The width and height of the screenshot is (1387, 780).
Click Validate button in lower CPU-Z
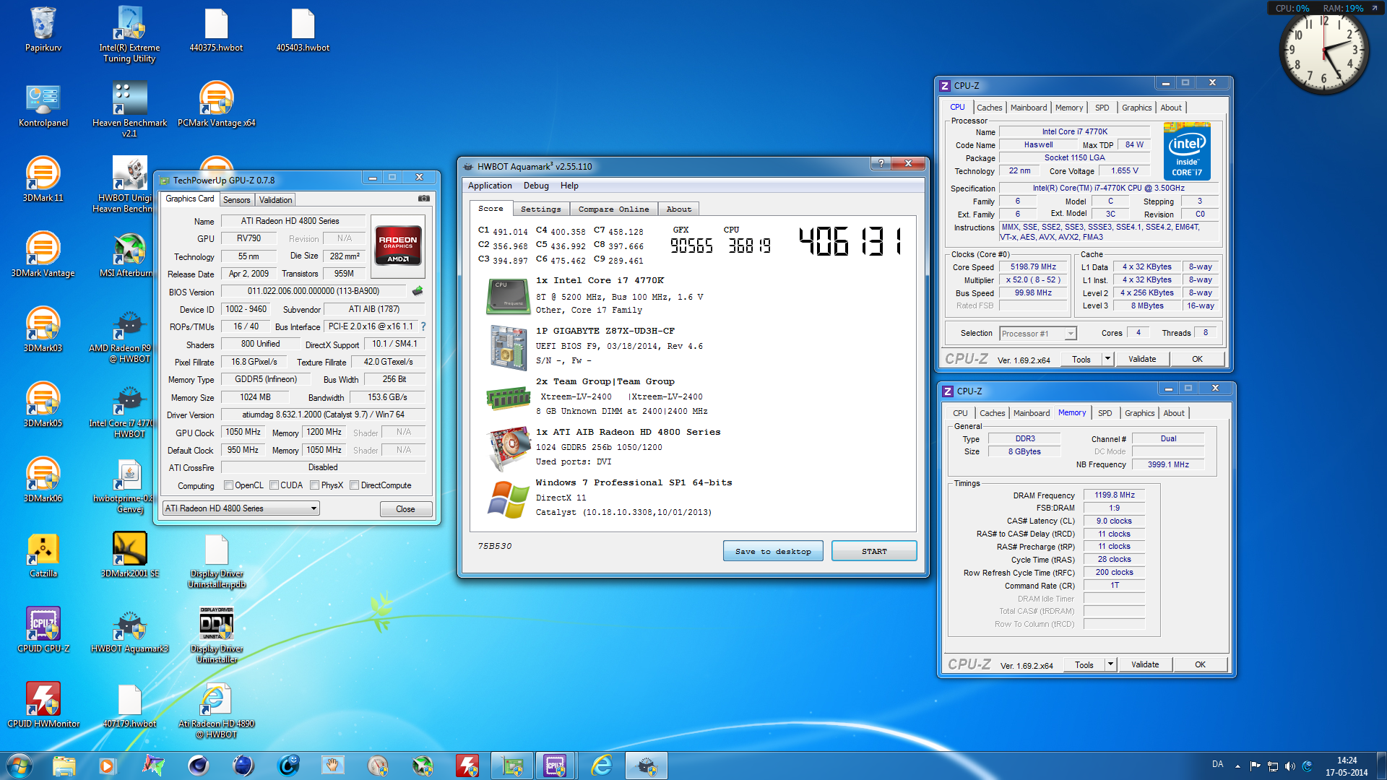pos(1145,664)
